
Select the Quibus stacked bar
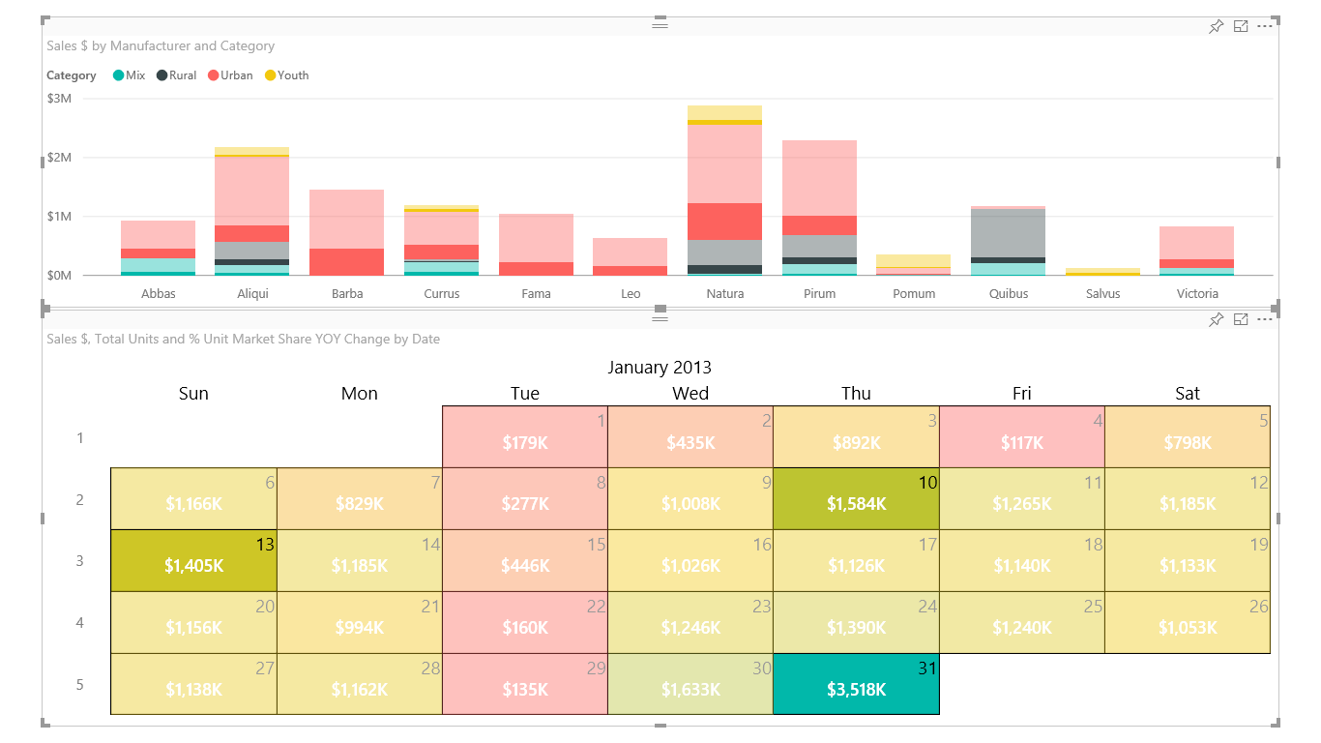[1009, 241]
